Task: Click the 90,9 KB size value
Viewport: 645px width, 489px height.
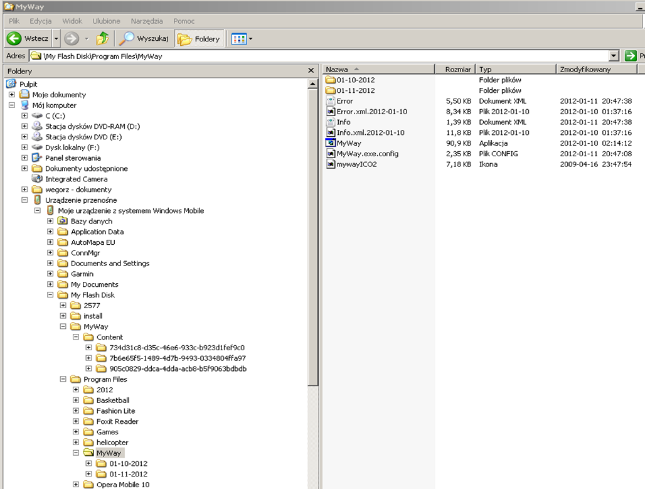Action: (x=459, y=143)
